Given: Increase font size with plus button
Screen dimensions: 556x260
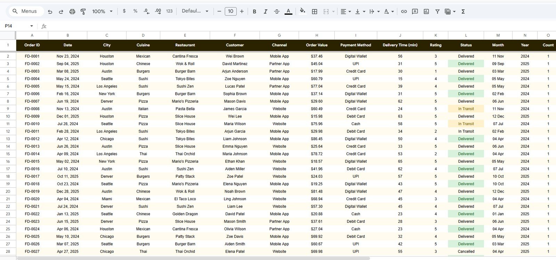Looking at the screenshot, I should tap(242, 11).
